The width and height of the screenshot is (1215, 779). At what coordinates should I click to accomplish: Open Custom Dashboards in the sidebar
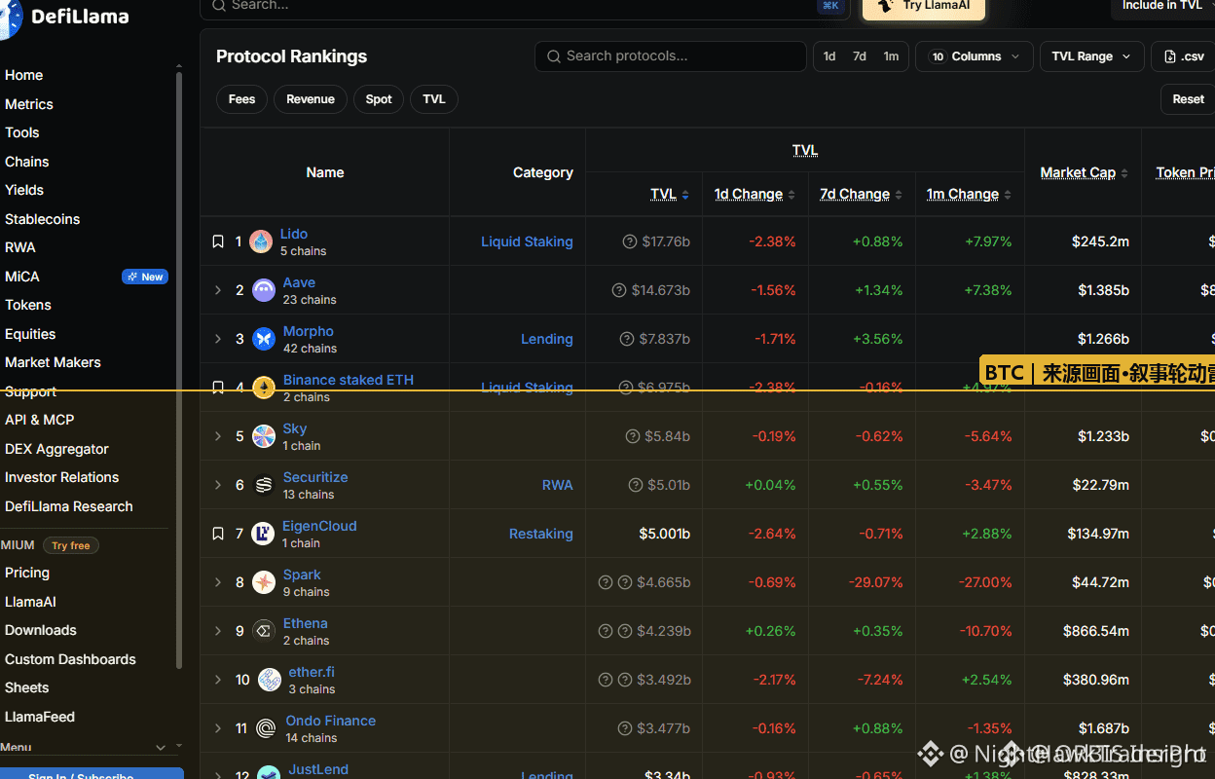(x=70, y=659)
